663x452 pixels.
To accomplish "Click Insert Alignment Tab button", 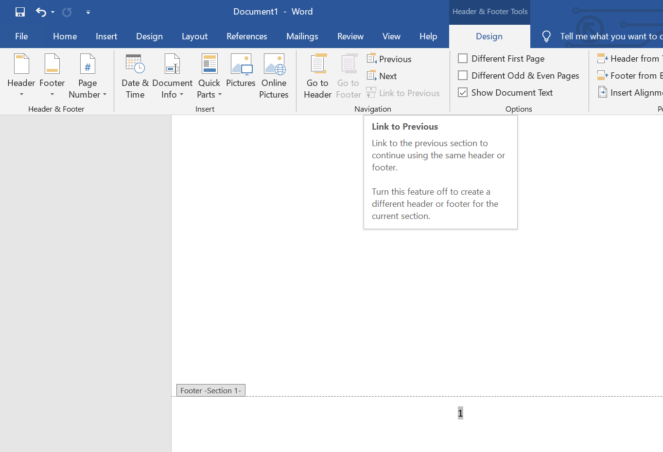I will [x=630, y=92].
